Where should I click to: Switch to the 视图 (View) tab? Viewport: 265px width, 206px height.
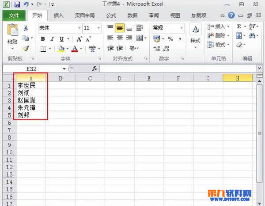click(175, 15)
